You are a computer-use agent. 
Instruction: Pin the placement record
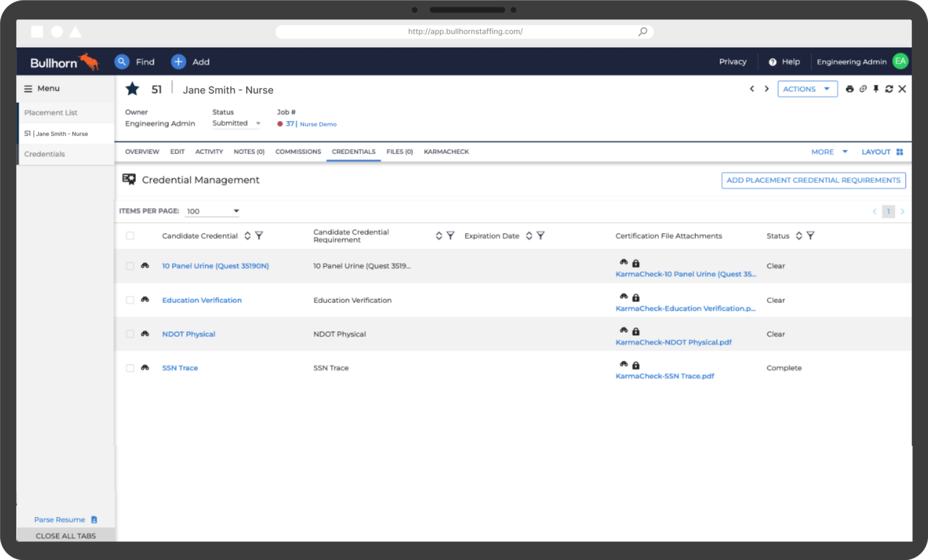click(x=876, y=89)
